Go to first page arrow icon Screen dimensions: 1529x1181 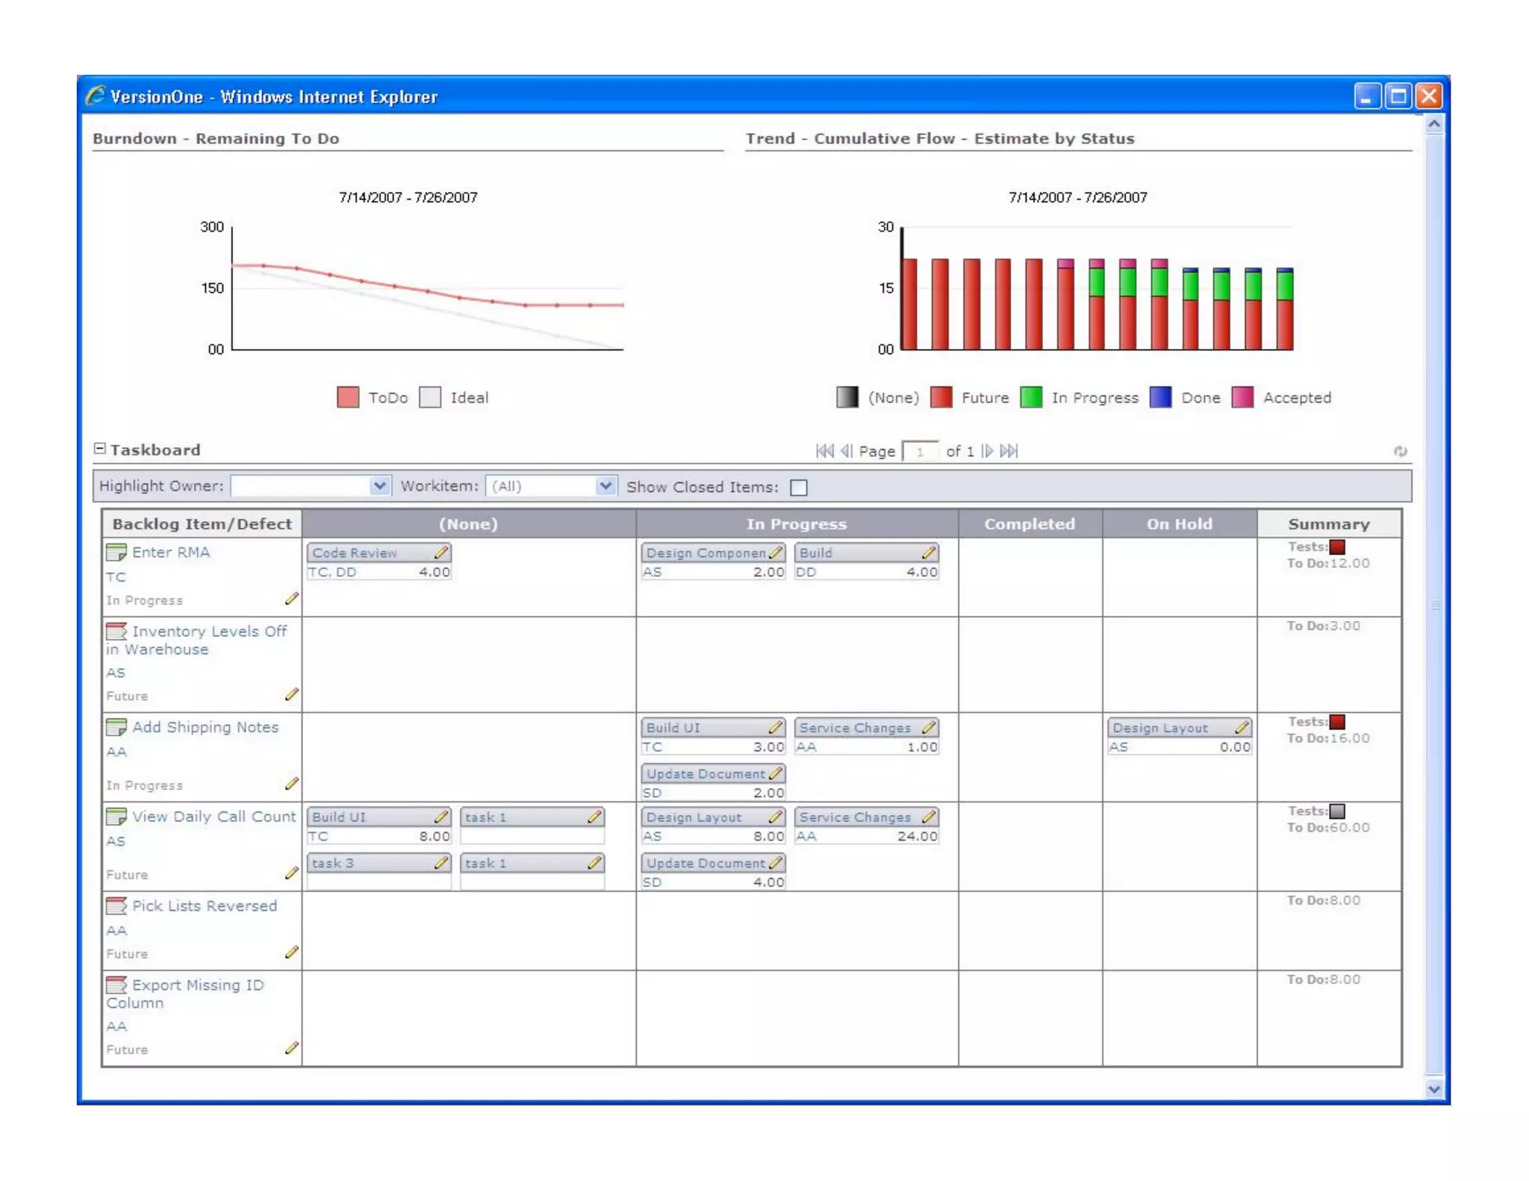pyautogui.click(x=825, y=451)
